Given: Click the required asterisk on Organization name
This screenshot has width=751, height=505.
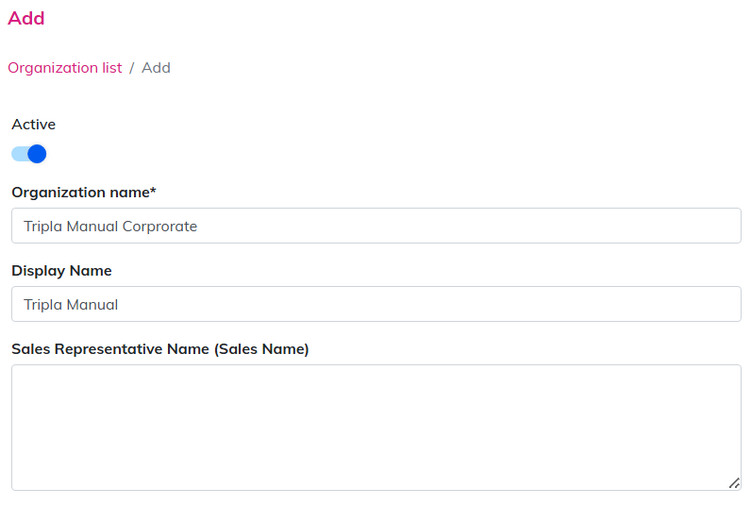Looking at the screenshot, I should [153, 192].
